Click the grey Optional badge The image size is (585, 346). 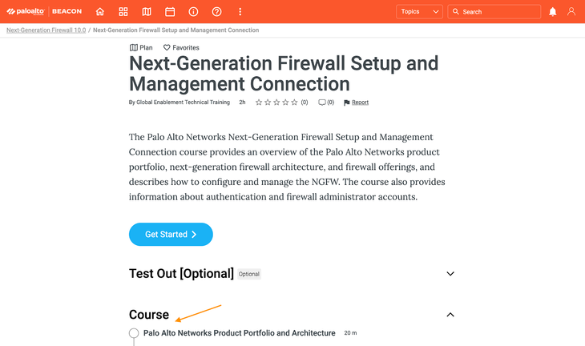pyautogui.click(x=249, y=274)
